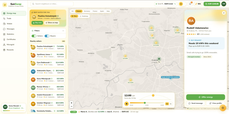Switch to Poland region tab
This screenshot has height=114, width=229.
click(79, 11)
